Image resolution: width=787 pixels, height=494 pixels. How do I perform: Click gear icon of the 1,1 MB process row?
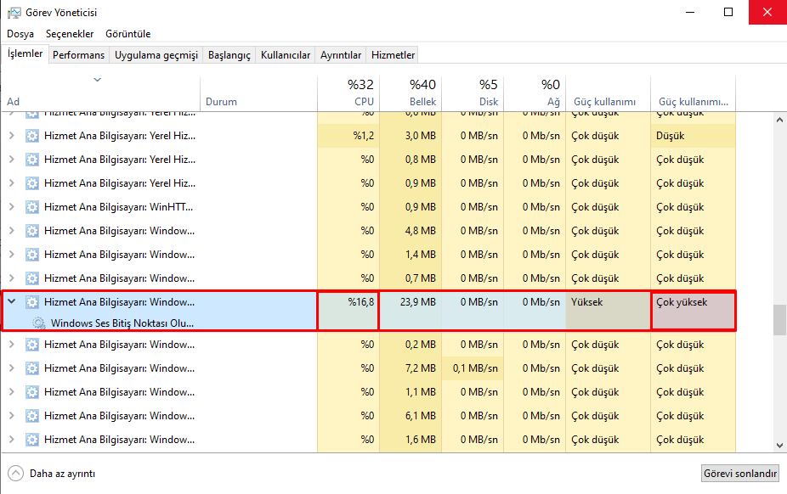click(x=32, y=392)
